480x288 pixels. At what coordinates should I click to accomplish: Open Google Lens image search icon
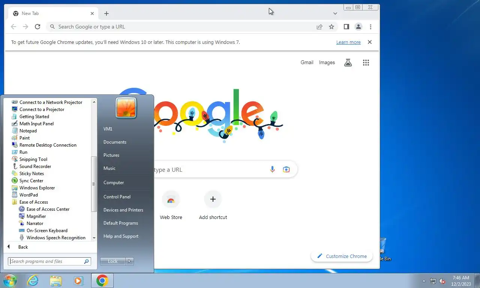286,169
